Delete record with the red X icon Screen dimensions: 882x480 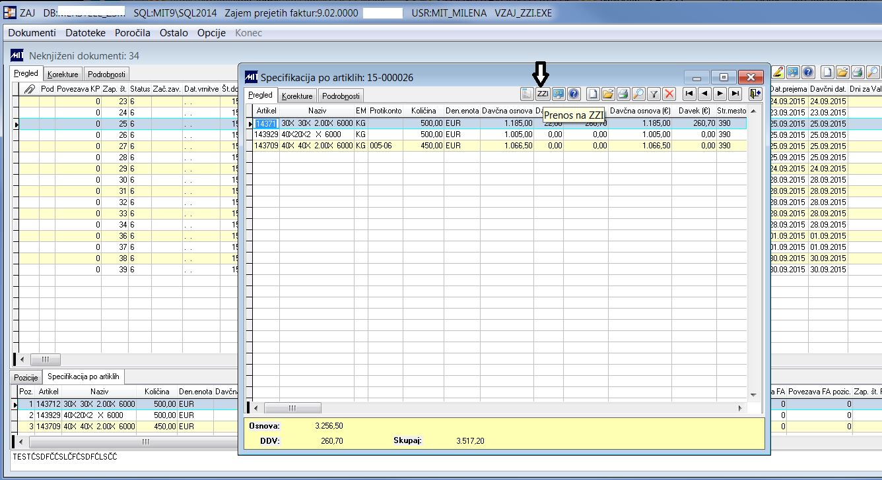coord(669,94)
